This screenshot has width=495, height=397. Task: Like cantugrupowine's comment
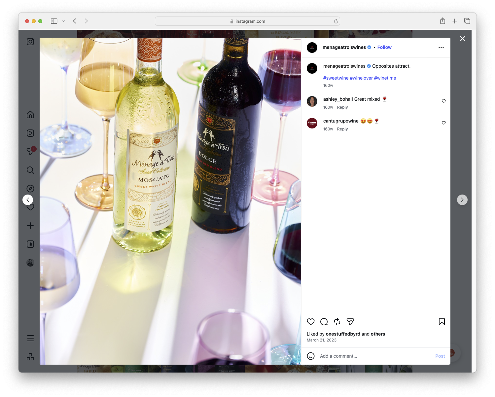(444, 123)
